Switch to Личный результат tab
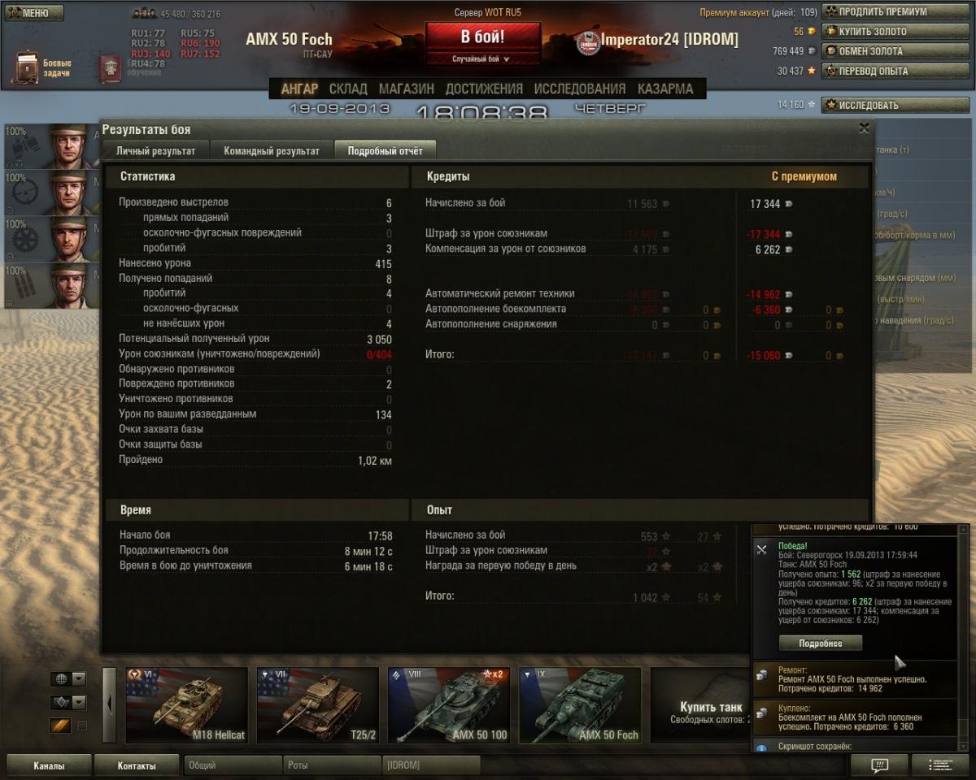Screen dimensions: 976x780 pos(155,150)
